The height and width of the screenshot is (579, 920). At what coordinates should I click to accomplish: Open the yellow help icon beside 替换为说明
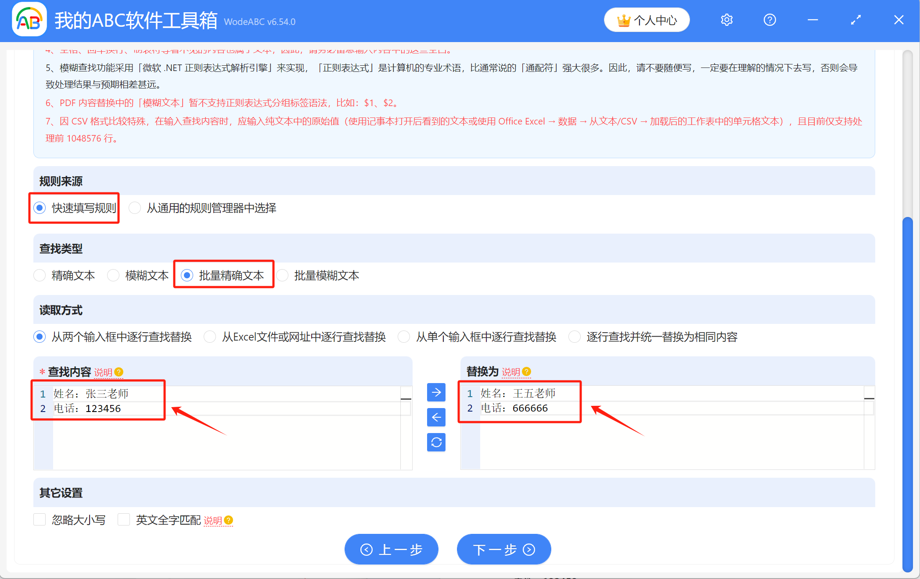(528, 372)
